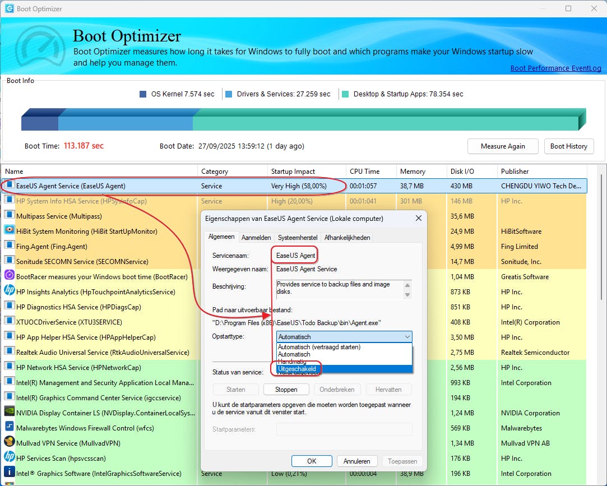This screenshot has width=607, height=486.
Task: Click the Realtek Audio Universal Service icon
Action: point(10,351)
